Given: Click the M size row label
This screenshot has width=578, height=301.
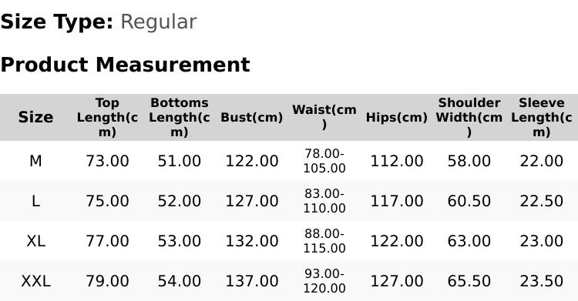Looking at the screenshot, I should 35,161.
